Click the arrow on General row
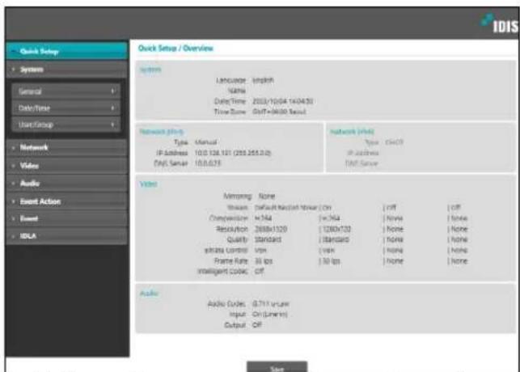The height and width of the screenshot is (372, 520). click(112, 91)
